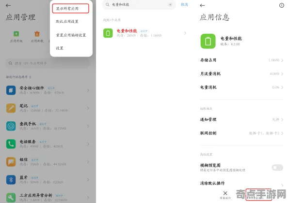
Task: Open the red 电量和性能 search result
Action: [x=127, y=30]
